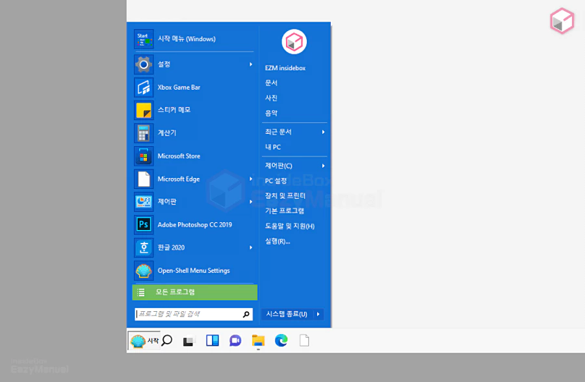Click the pink cube logo in the corner
Viewport: 585px width, 382px height.
click(x=562, y=21)
